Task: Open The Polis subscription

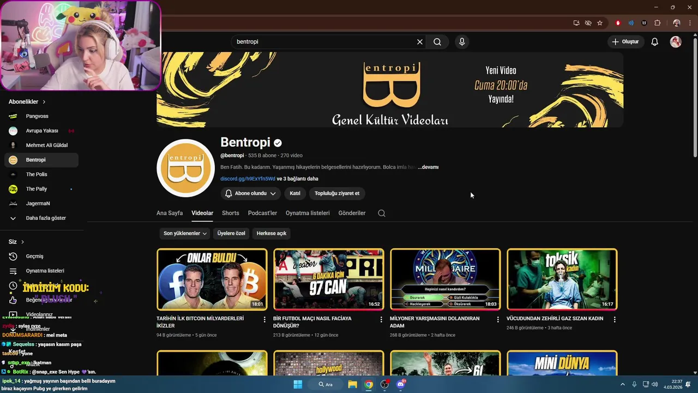Action: coord(41,174)
